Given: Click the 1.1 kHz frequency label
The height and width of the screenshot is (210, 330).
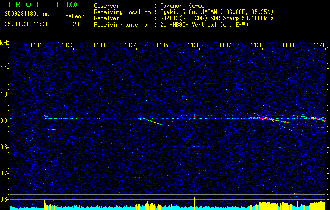Looking at the screenshot, I should (5, 68).
